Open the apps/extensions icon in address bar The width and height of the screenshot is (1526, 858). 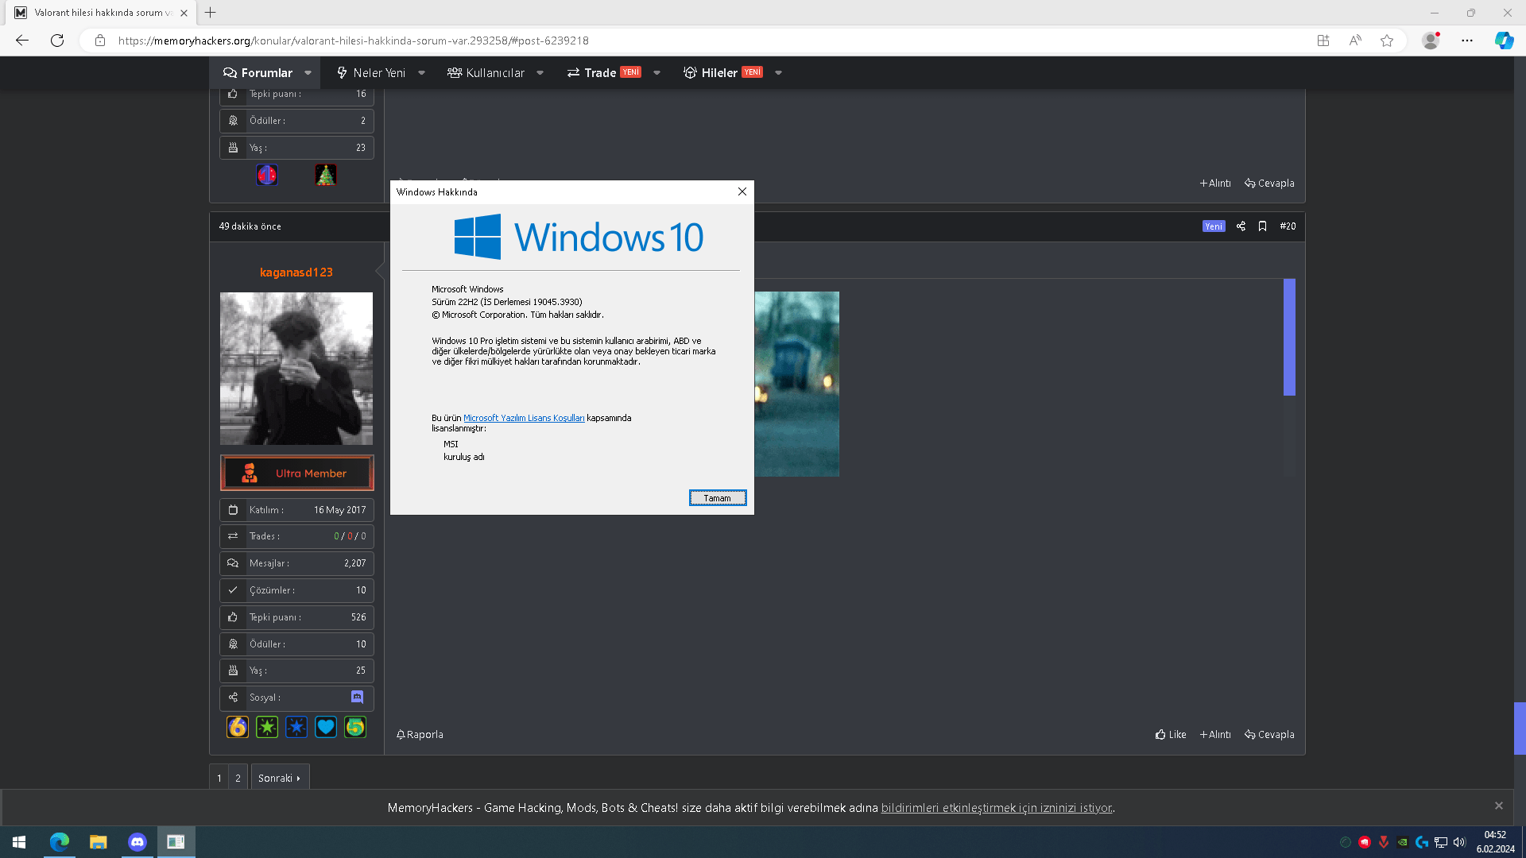[1323, 41]
